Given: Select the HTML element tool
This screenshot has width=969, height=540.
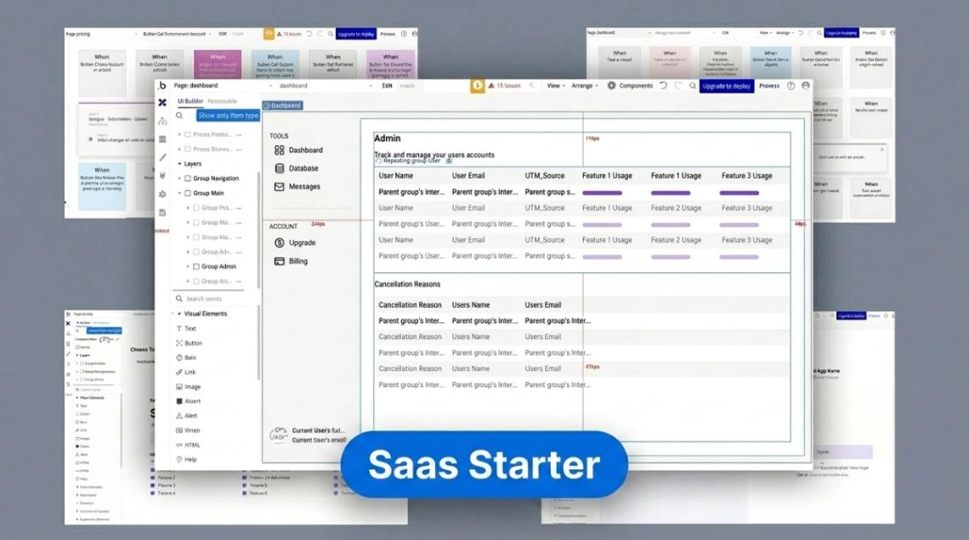Looking at the screenshot, I should pyautogui.click(x=188, y=446).
